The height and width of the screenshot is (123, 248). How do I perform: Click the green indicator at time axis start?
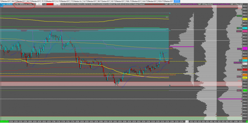point(4,122)
